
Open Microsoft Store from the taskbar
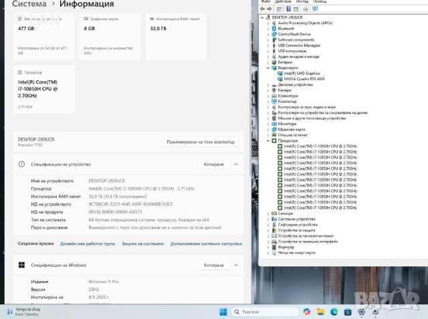click(348, 312)
